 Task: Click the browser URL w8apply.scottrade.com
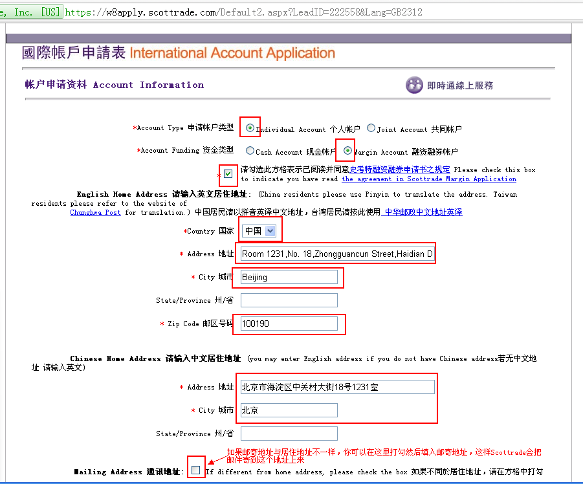(x=243, y=12)
